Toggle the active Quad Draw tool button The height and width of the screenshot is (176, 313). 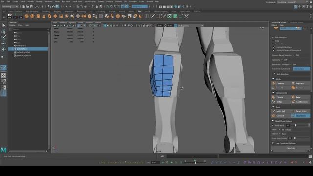[x=300, y=116]
